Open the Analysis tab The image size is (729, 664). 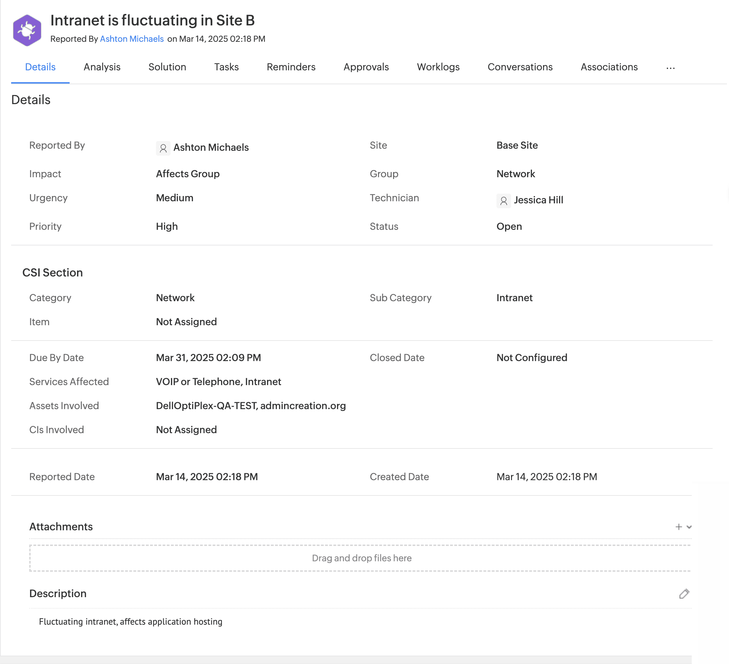tap(102, 67)
